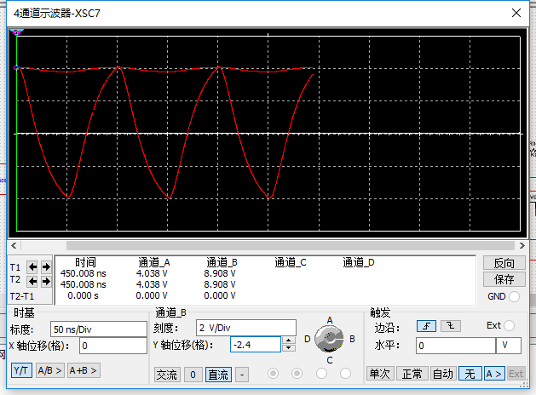Toggle the GND radio button

point(514,296)
